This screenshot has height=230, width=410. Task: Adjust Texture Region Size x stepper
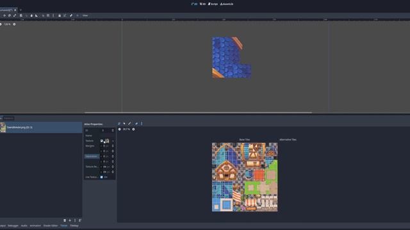113,167
